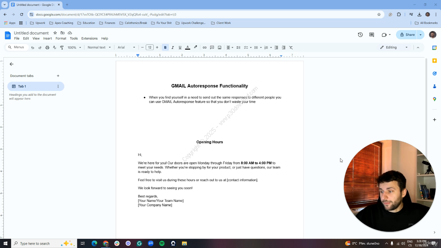
Task: Open Contacts in side panel
Action: 434,86
